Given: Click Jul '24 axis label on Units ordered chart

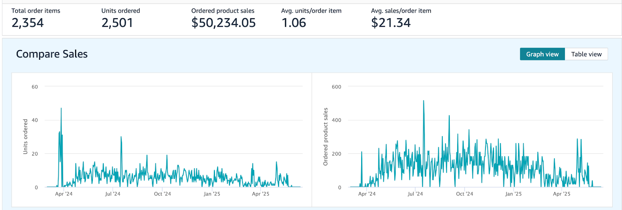Looking at the screenshot, I should click(x=113, y=194).
